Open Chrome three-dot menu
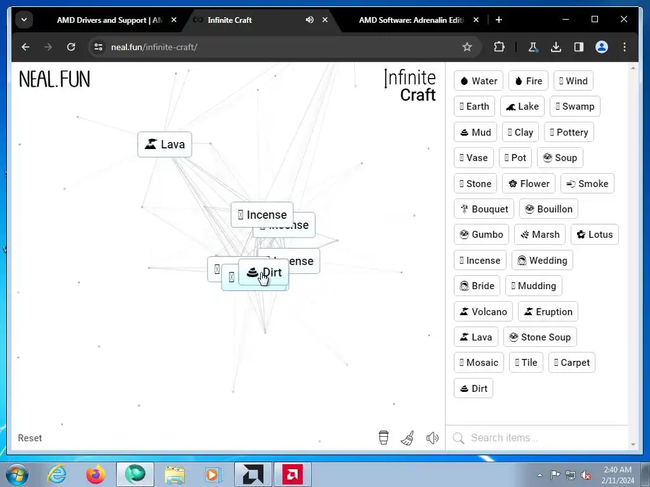The image size is (650, 487). click(x=625, y=47)
